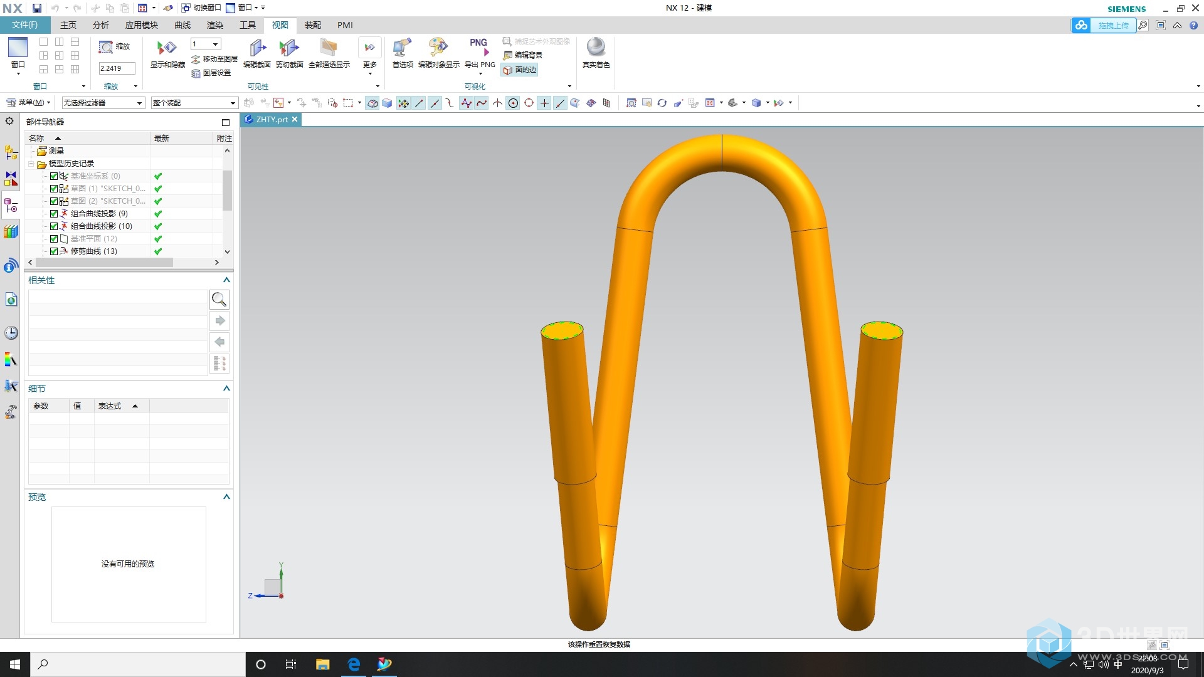Click the Arc Center snap icon
Screen dimensions: 1204x677
[513, 103]
